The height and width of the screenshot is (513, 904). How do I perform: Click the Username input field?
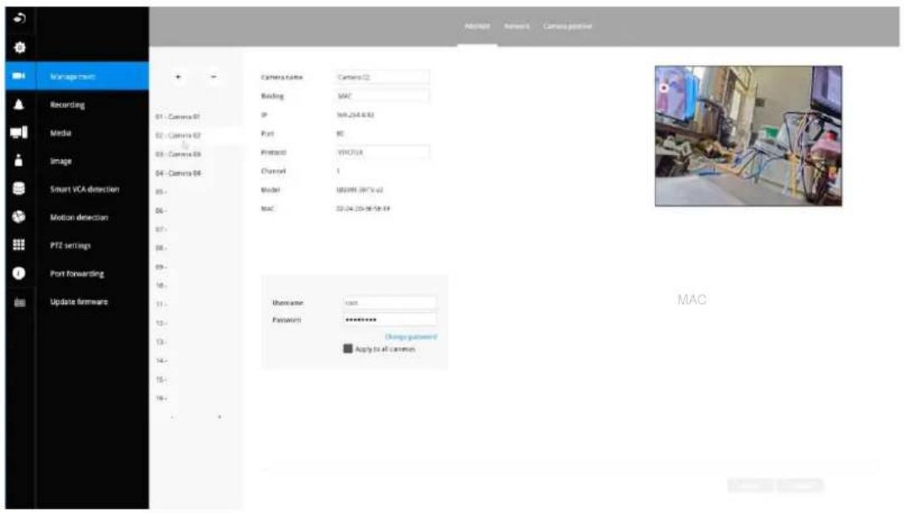(390, 302)
